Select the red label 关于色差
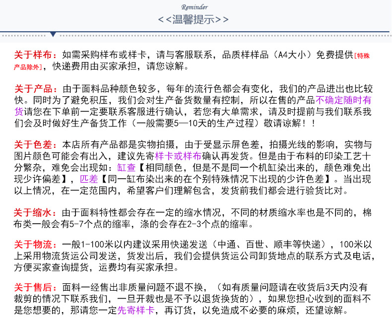Screen dimensions: 392x324 pos(33,145)
